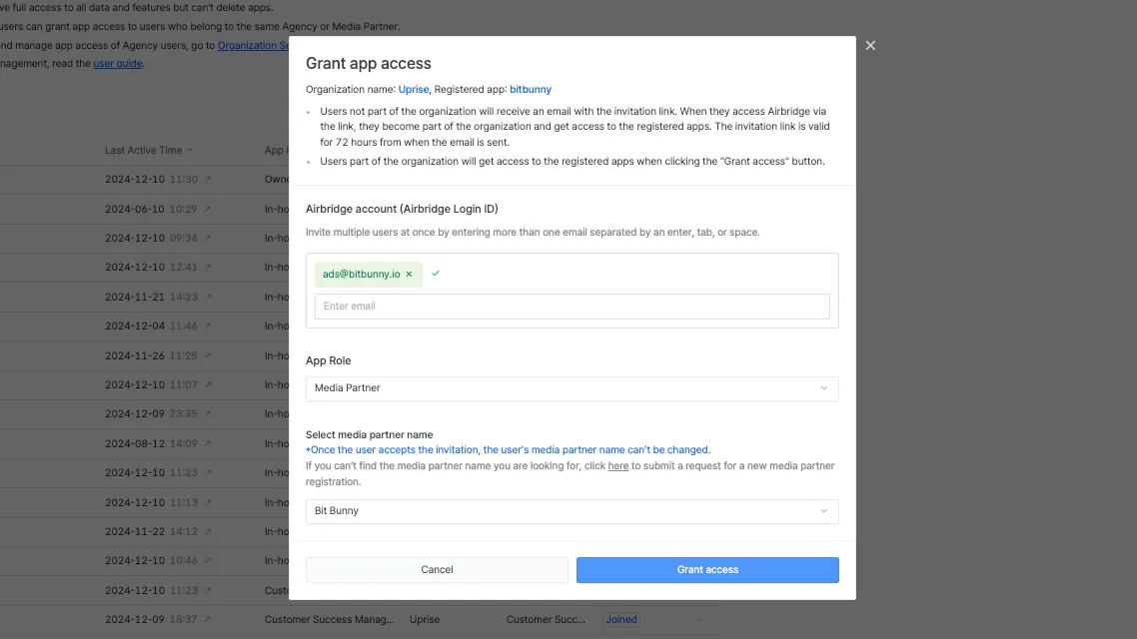The image size is (1137, 639).
Task: Focus the Enter email input field
Action: click(571, 307)
